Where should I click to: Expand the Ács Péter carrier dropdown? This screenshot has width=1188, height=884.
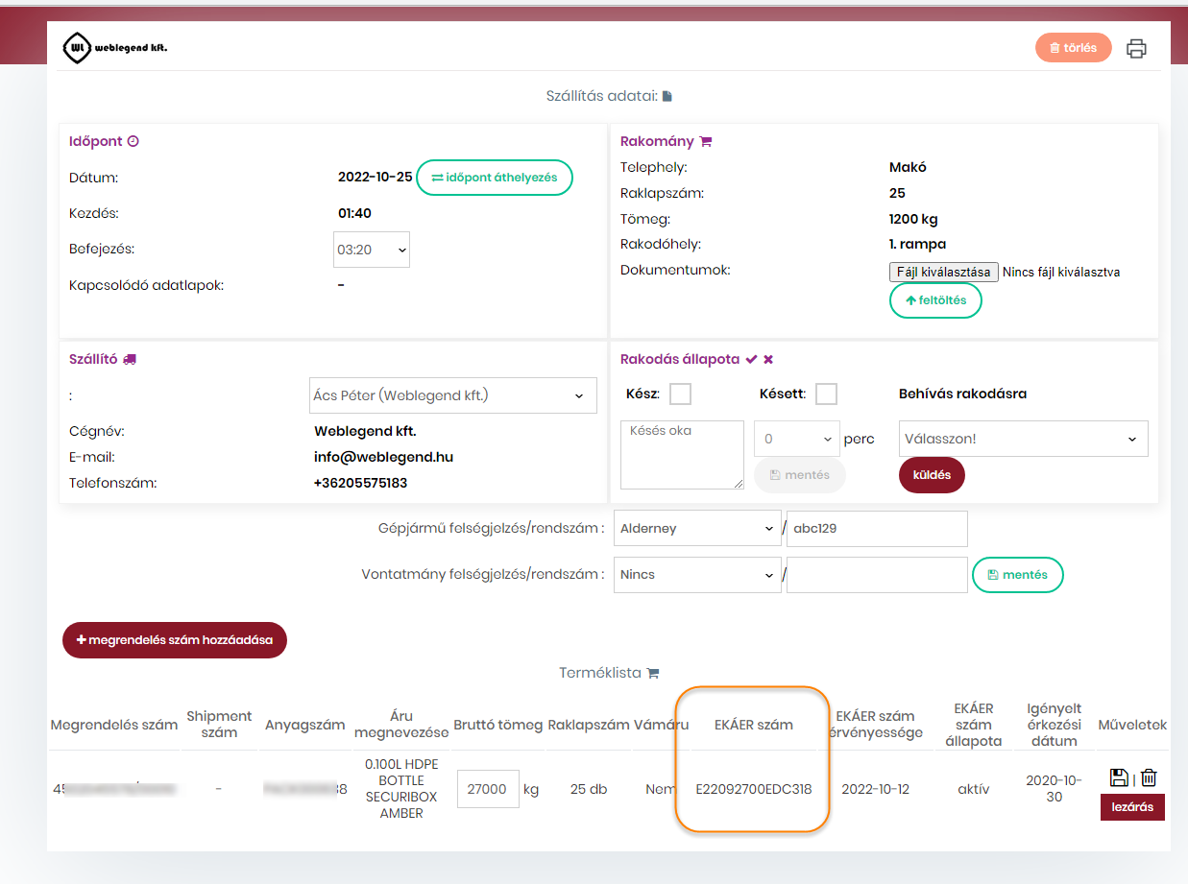pyautogui.click(x=453, y=395)
